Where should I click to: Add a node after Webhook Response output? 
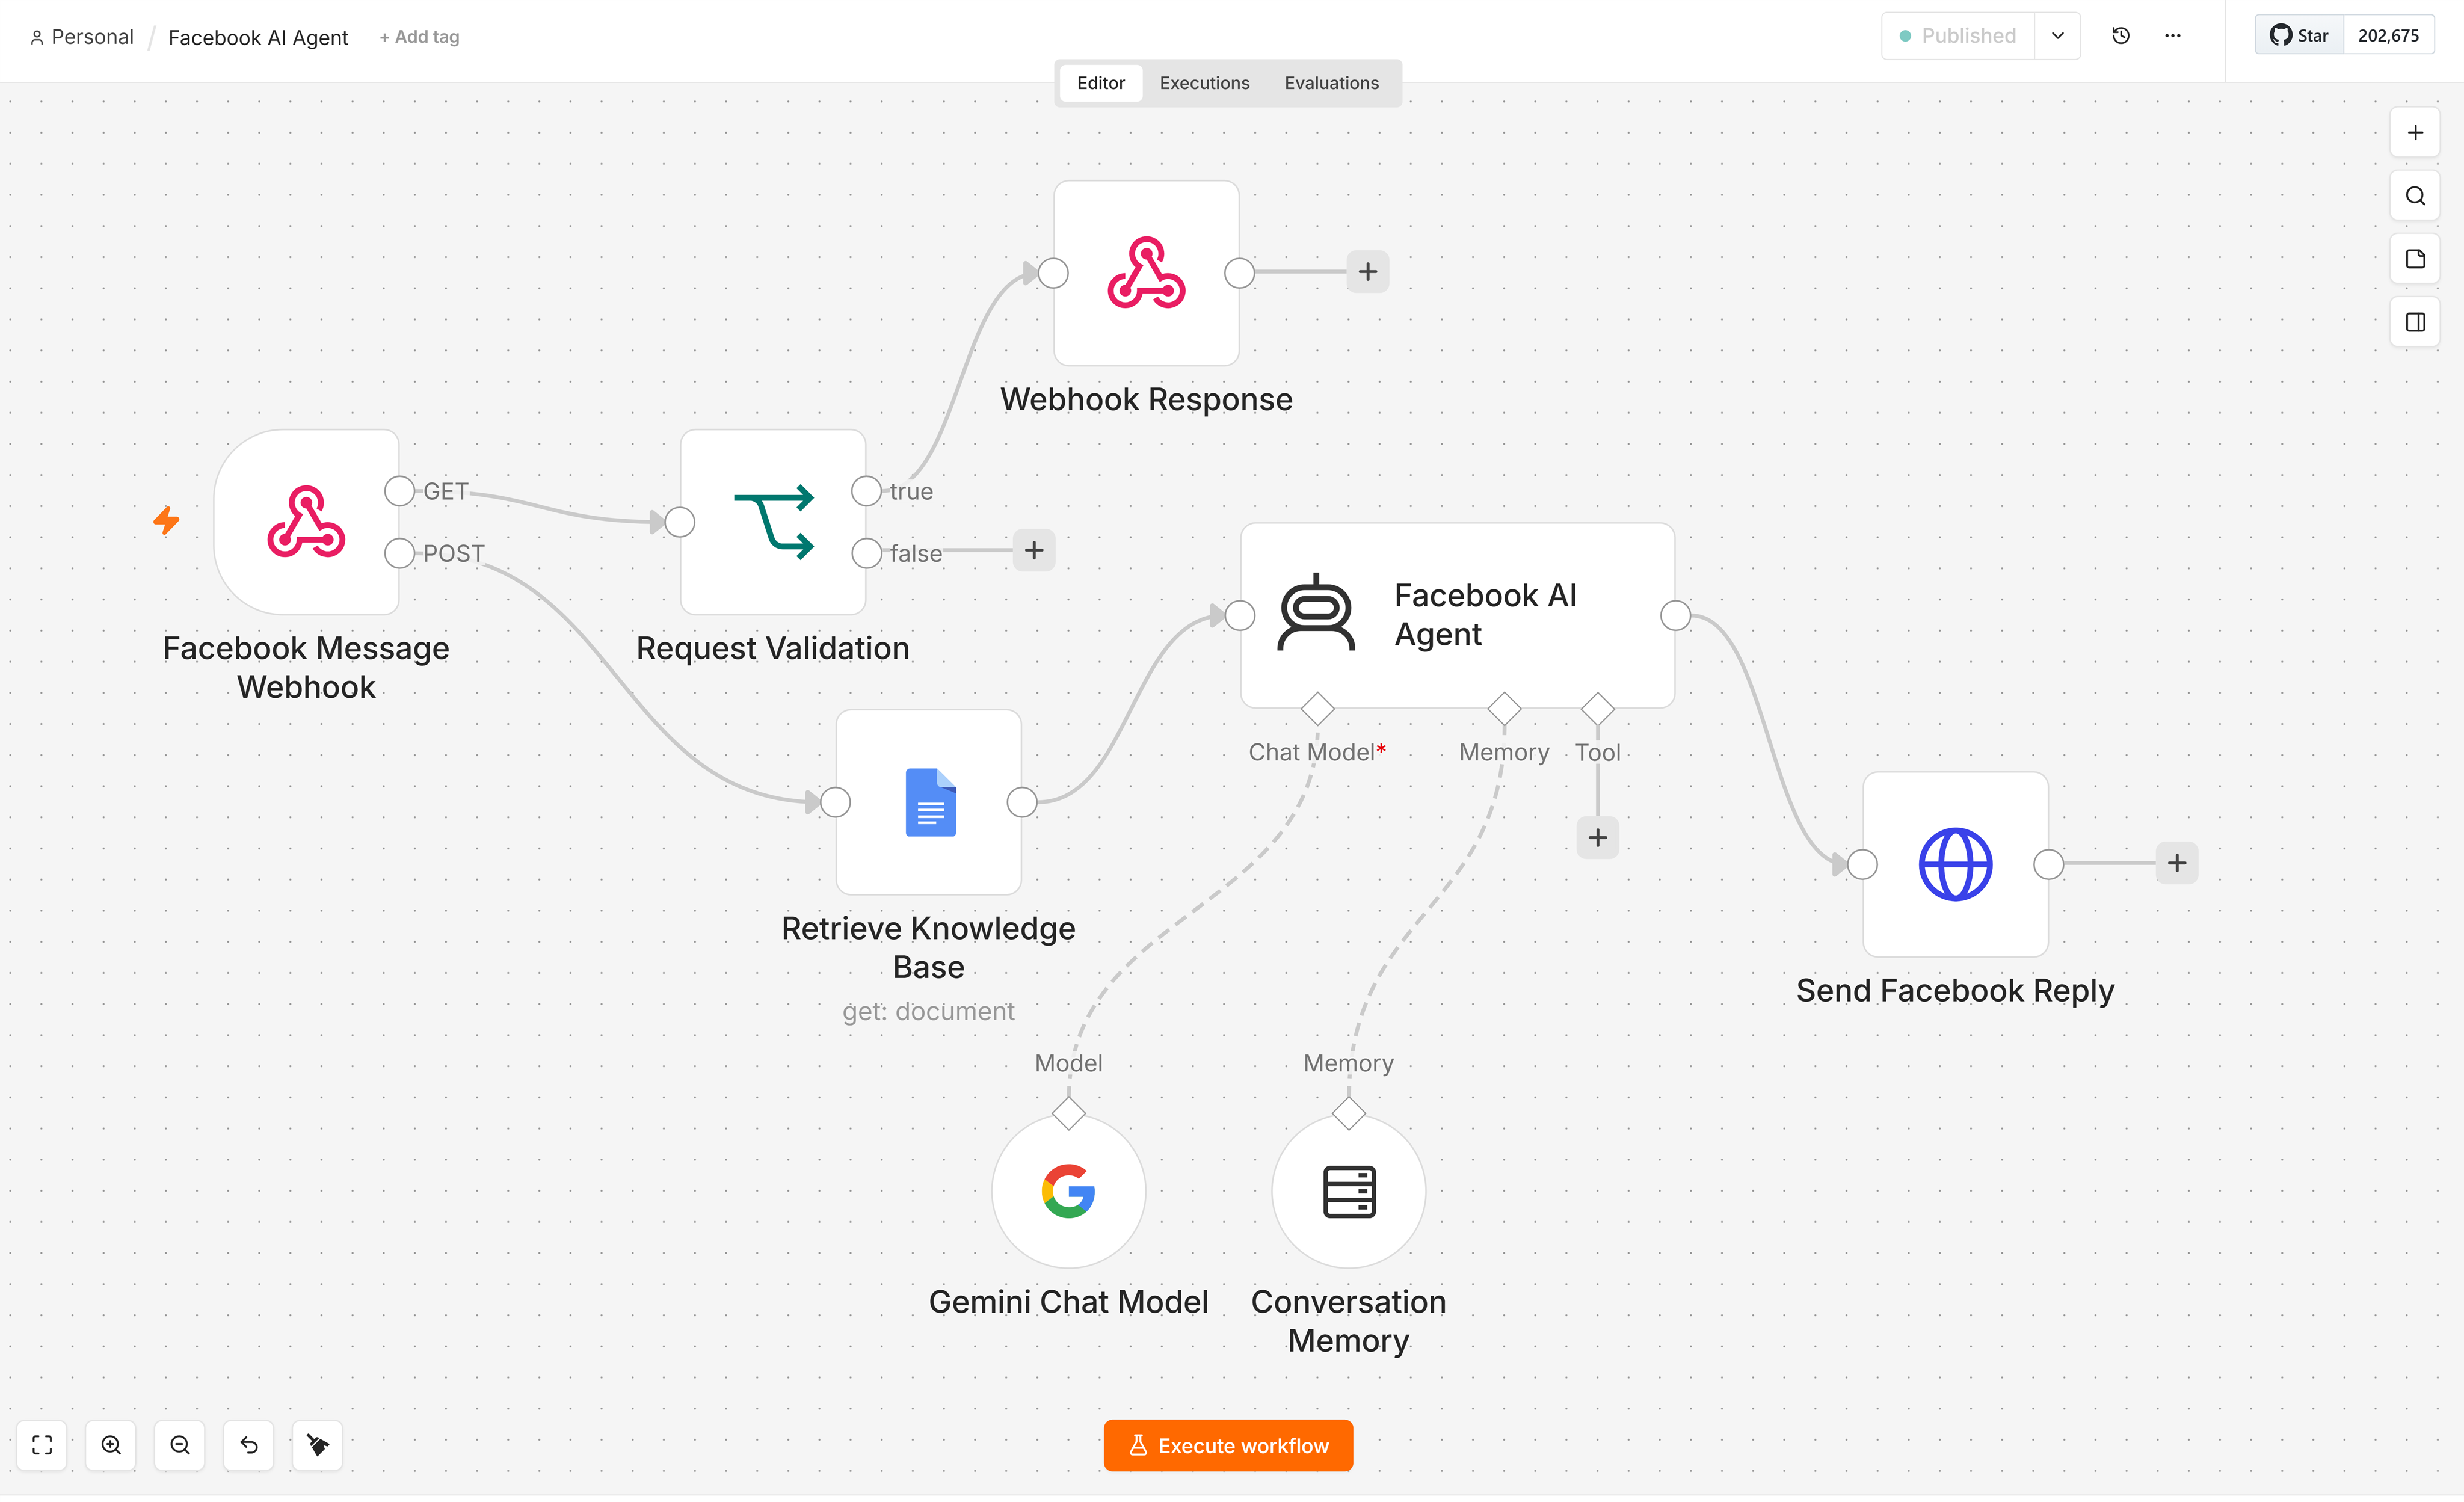point(1367,272)
